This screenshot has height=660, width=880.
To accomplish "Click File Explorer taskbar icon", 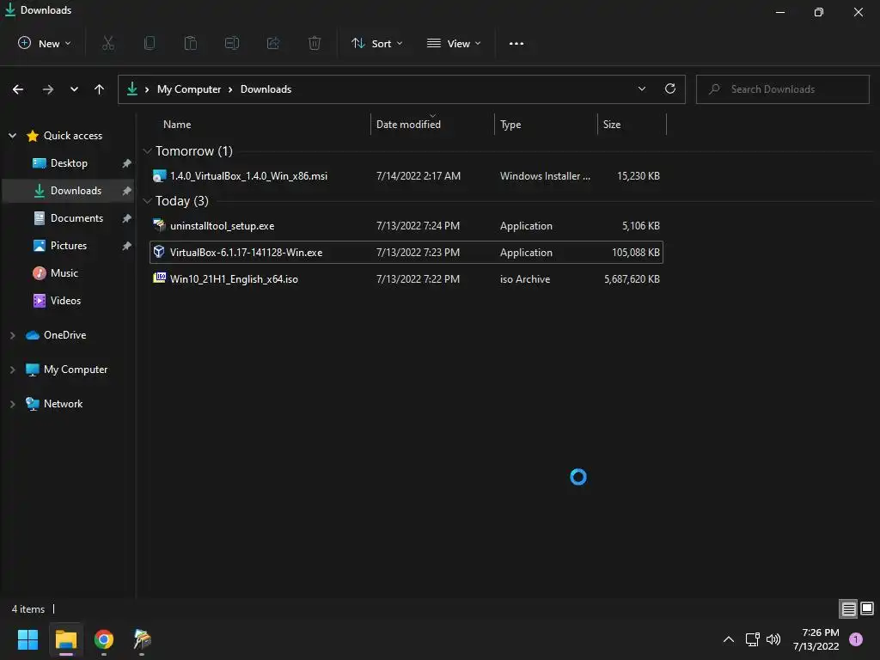I will [x=66, y=639].
